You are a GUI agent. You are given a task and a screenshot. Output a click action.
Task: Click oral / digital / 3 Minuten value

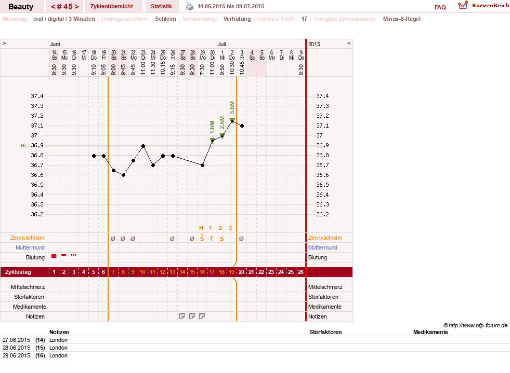tap(64, 19)
